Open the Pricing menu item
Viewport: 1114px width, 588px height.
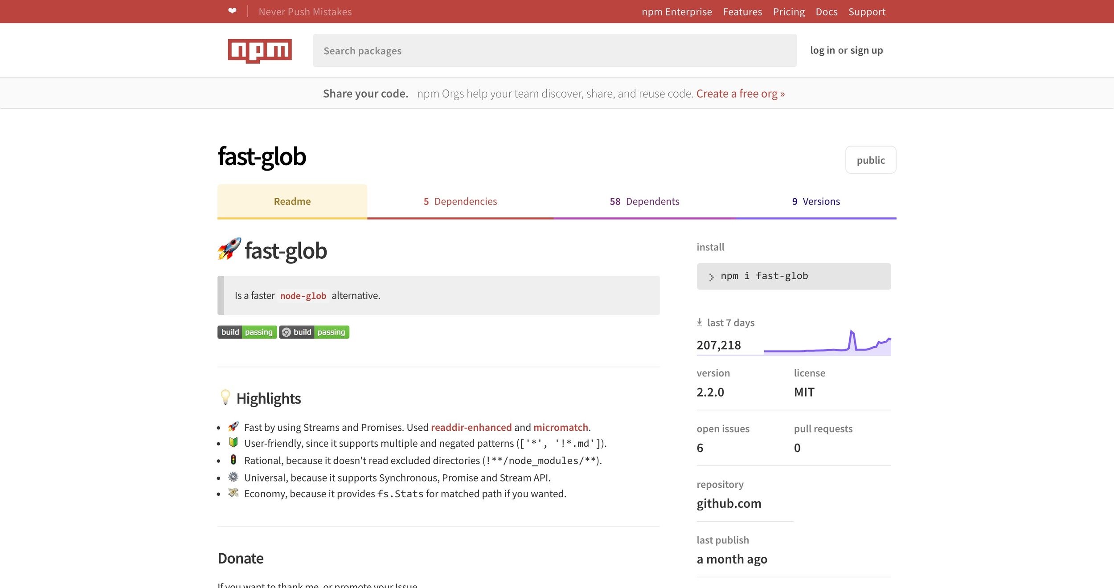tap(789, 12)
